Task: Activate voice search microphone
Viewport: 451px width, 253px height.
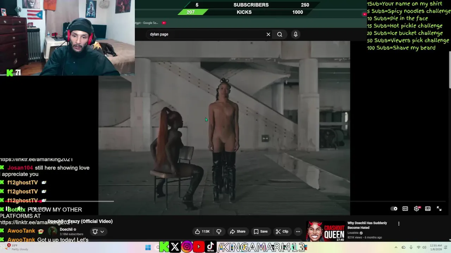Action: pos(296,34)
